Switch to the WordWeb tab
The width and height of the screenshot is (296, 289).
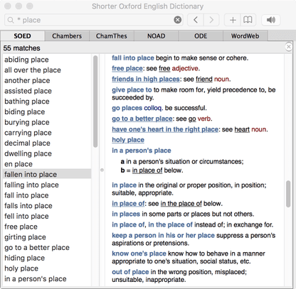pyautogui.click(x=245, y=36)
